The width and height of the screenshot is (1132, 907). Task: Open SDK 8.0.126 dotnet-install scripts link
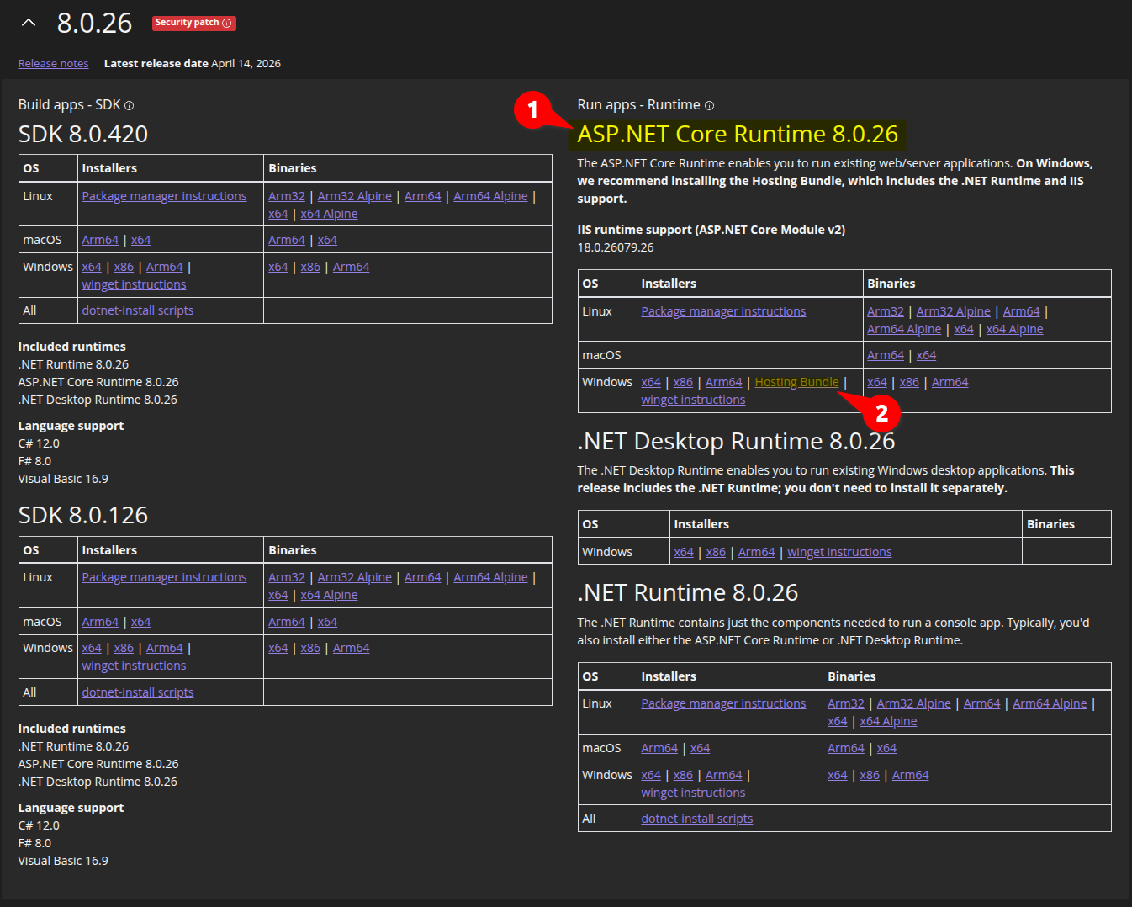click(137, 692)
